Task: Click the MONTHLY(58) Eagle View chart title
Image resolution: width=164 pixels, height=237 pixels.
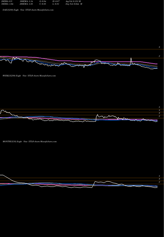Action: [x=30, y=142]
